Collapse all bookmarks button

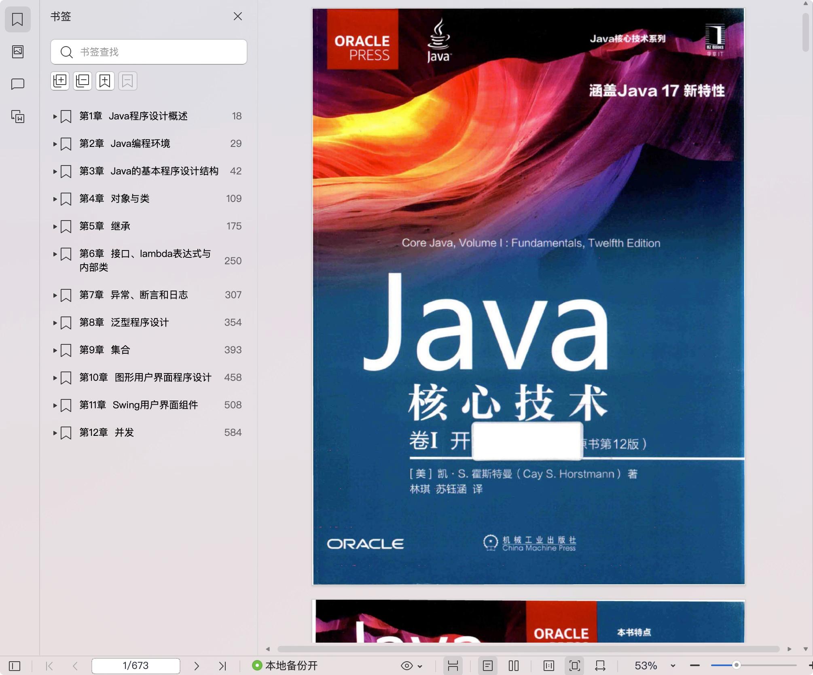pyautogui.click(x=83, y=81)
